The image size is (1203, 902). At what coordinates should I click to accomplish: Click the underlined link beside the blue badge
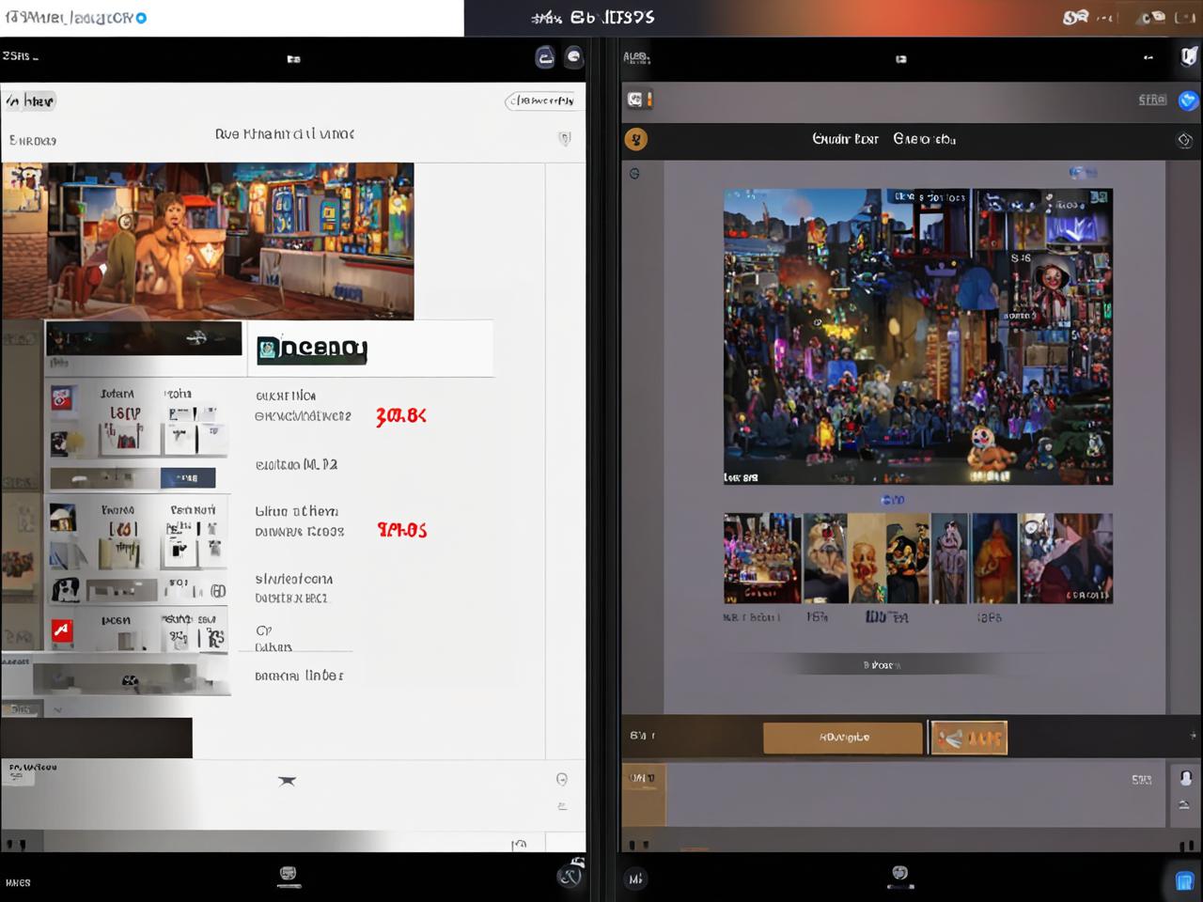pyautogui.click(x=1152, y=101)
